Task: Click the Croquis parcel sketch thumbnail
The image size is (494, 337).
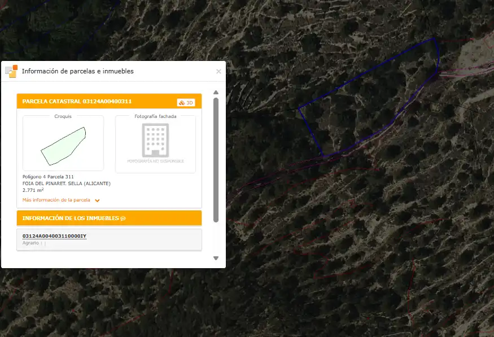Action: 63,143
